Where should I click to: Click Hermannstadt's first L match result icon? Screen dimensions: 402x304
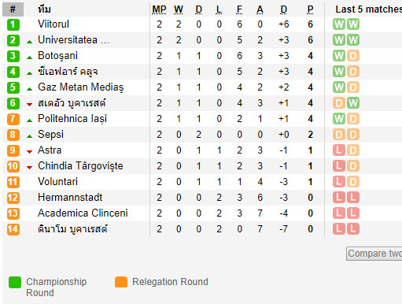[339, 198]
